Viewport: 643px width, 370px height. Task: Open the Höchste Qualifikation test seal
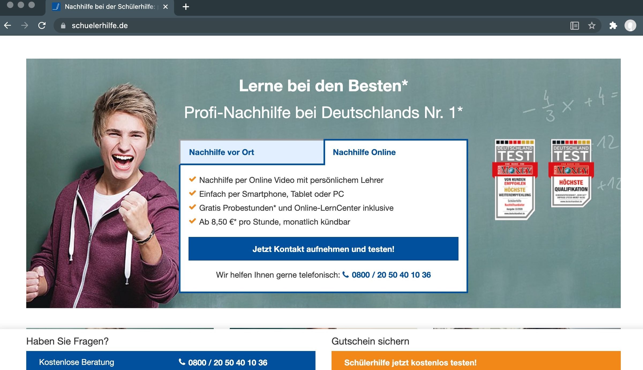[x=571, y=173]
